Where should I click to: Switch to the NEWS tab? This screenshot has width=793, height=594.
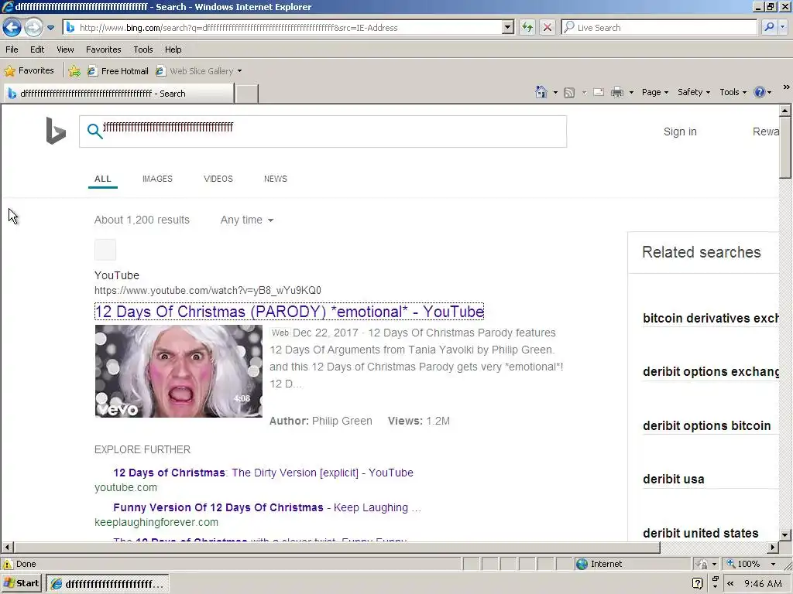[x=275, y=179]
